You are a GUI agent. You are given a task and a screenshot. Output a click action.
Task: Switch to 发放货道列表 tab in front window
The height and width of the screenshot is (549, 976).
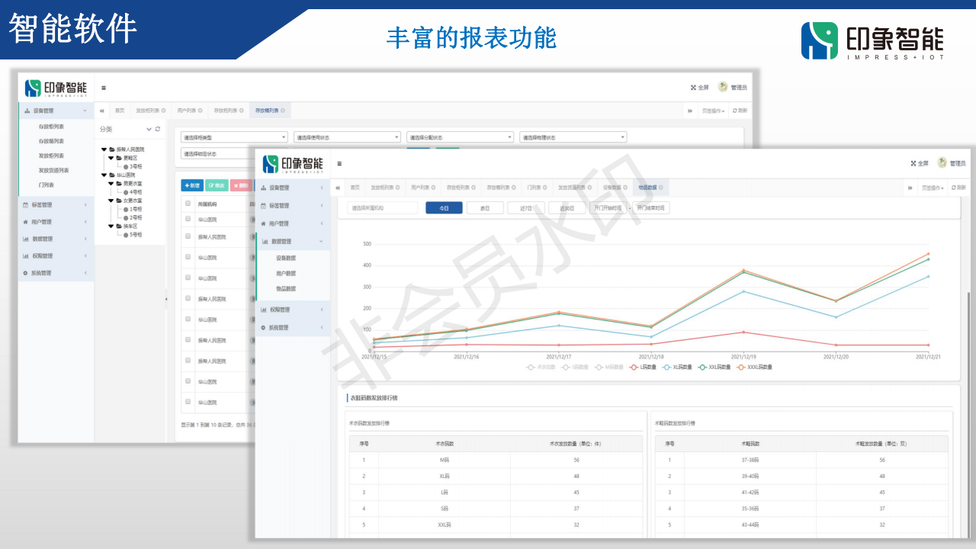(573, 187)
